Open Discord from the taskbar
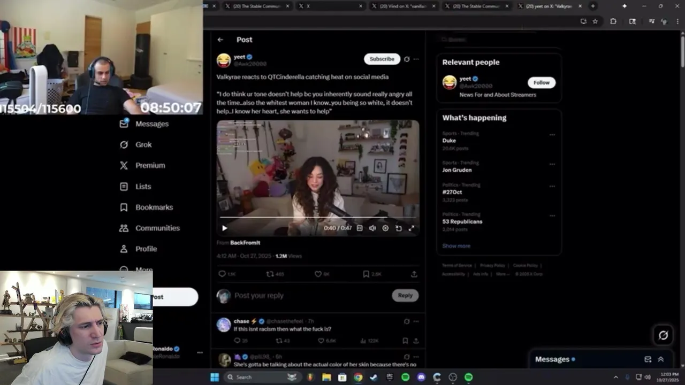The image size is (685, 385). coord(421,378)
